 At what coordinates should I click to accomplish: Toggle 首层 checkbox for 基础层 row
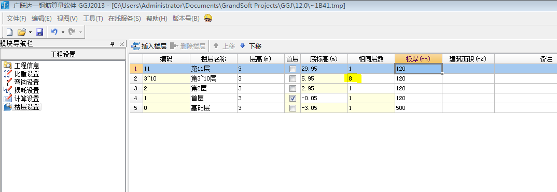tap(293, 108)
